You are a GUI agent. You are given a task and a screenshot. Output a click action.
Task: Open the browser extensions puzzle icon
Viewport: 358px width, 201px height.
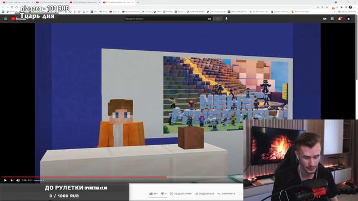pos(342,7)
